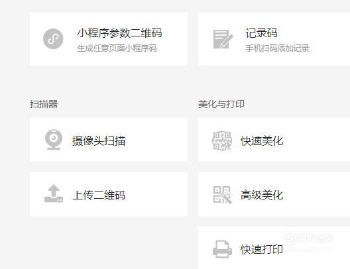Click the record code notepad icon
The height and width of the screenshot is (269, 350).
coord(223,39)
